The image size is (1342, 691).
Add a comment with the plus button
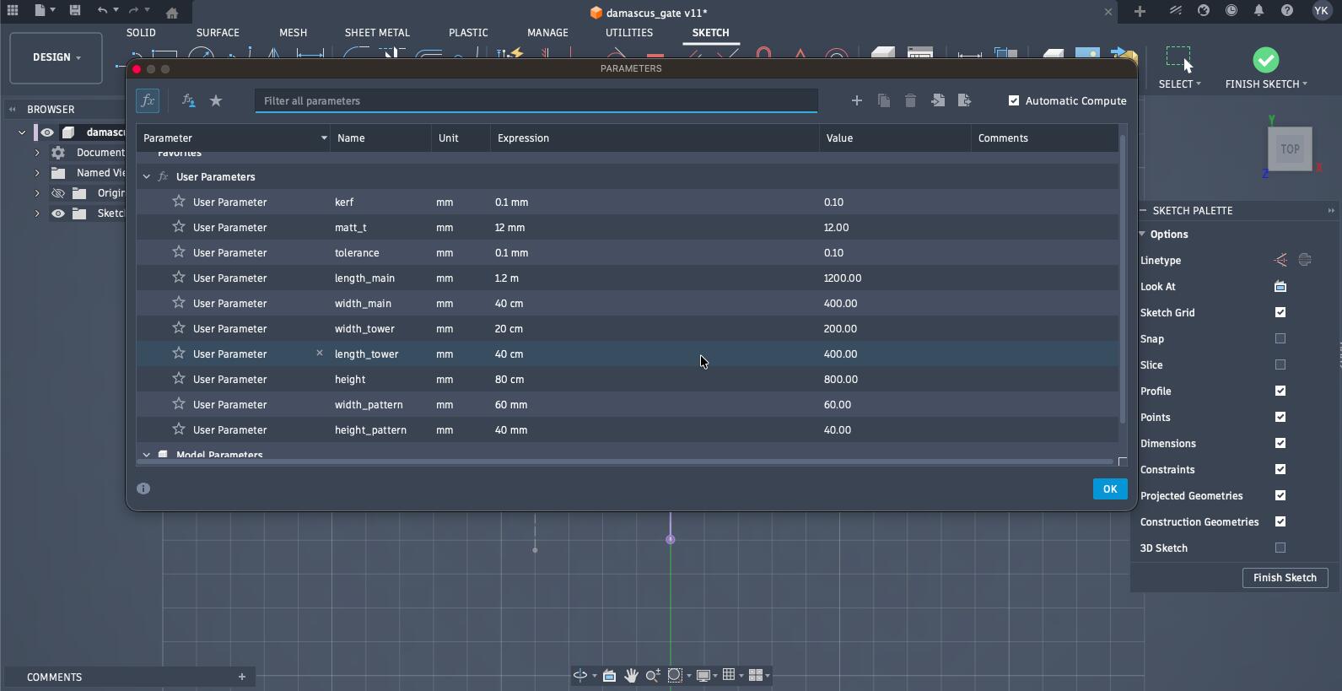242,677
